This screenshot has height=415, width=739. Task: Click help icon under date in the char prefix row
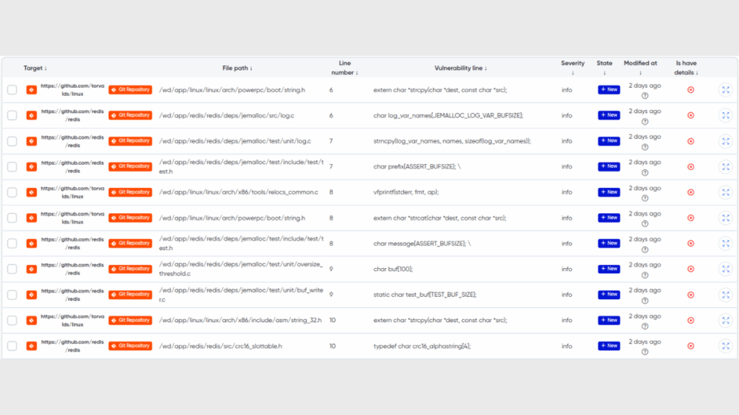tap(644, 172)
